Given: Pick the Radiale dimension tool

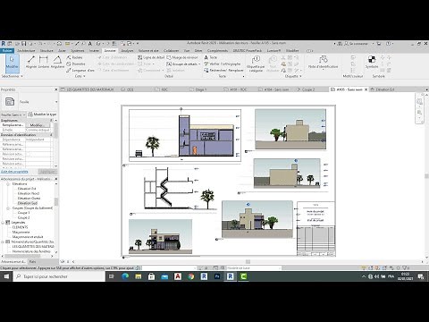Looking at the screenshot, I should pyautogui.click(x=74, y=57).
